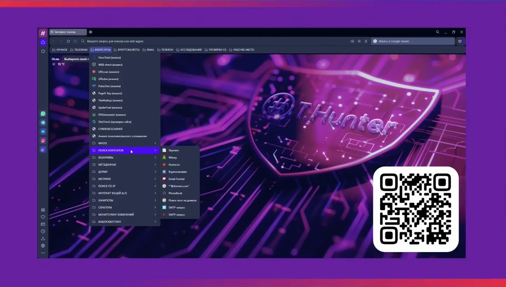This screenshot has width=506, height=287.
Task: Open the Skymem bookmark
Action: tap(180, 150)
